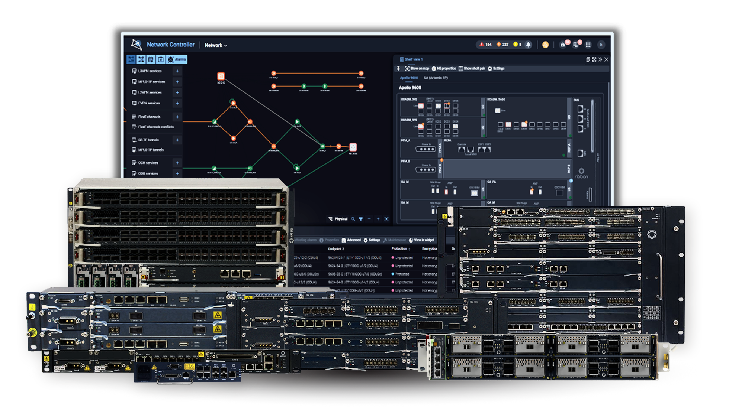Expand plus next to SR-TE tunnels
This screenshot has width=729, height=410.
click(x=177, y=140)
